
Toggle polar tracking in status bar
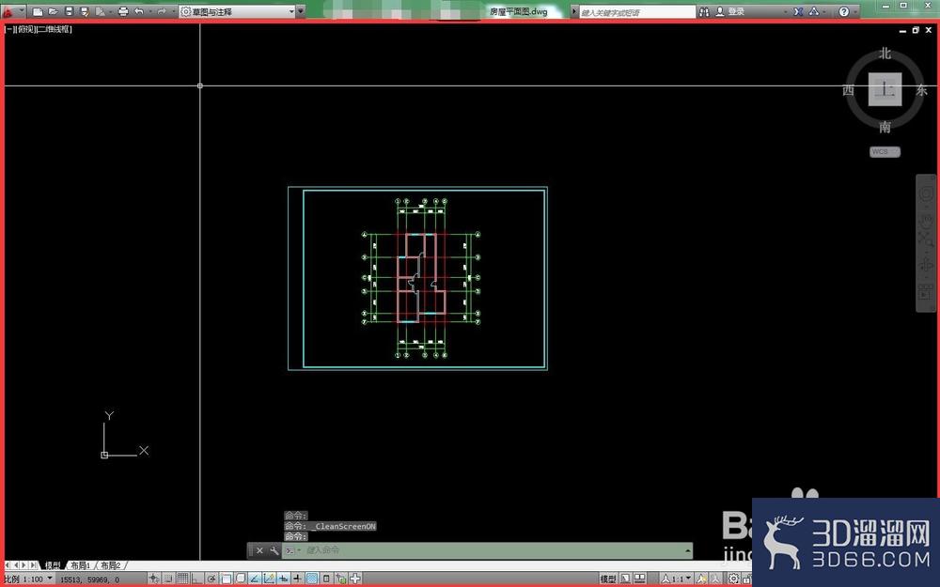(211, 579)
